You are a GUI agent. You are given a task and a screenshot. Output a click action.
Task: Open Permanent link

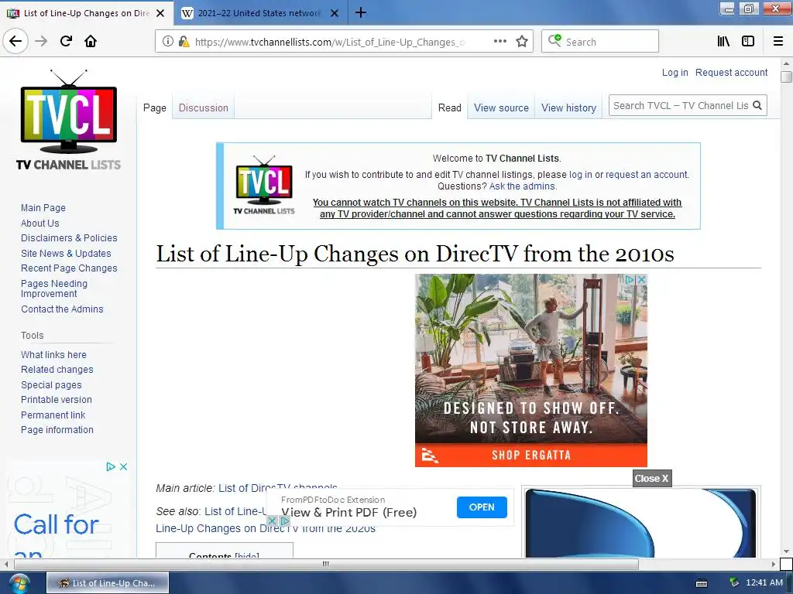pyautogui.click(x=53, y=415)
